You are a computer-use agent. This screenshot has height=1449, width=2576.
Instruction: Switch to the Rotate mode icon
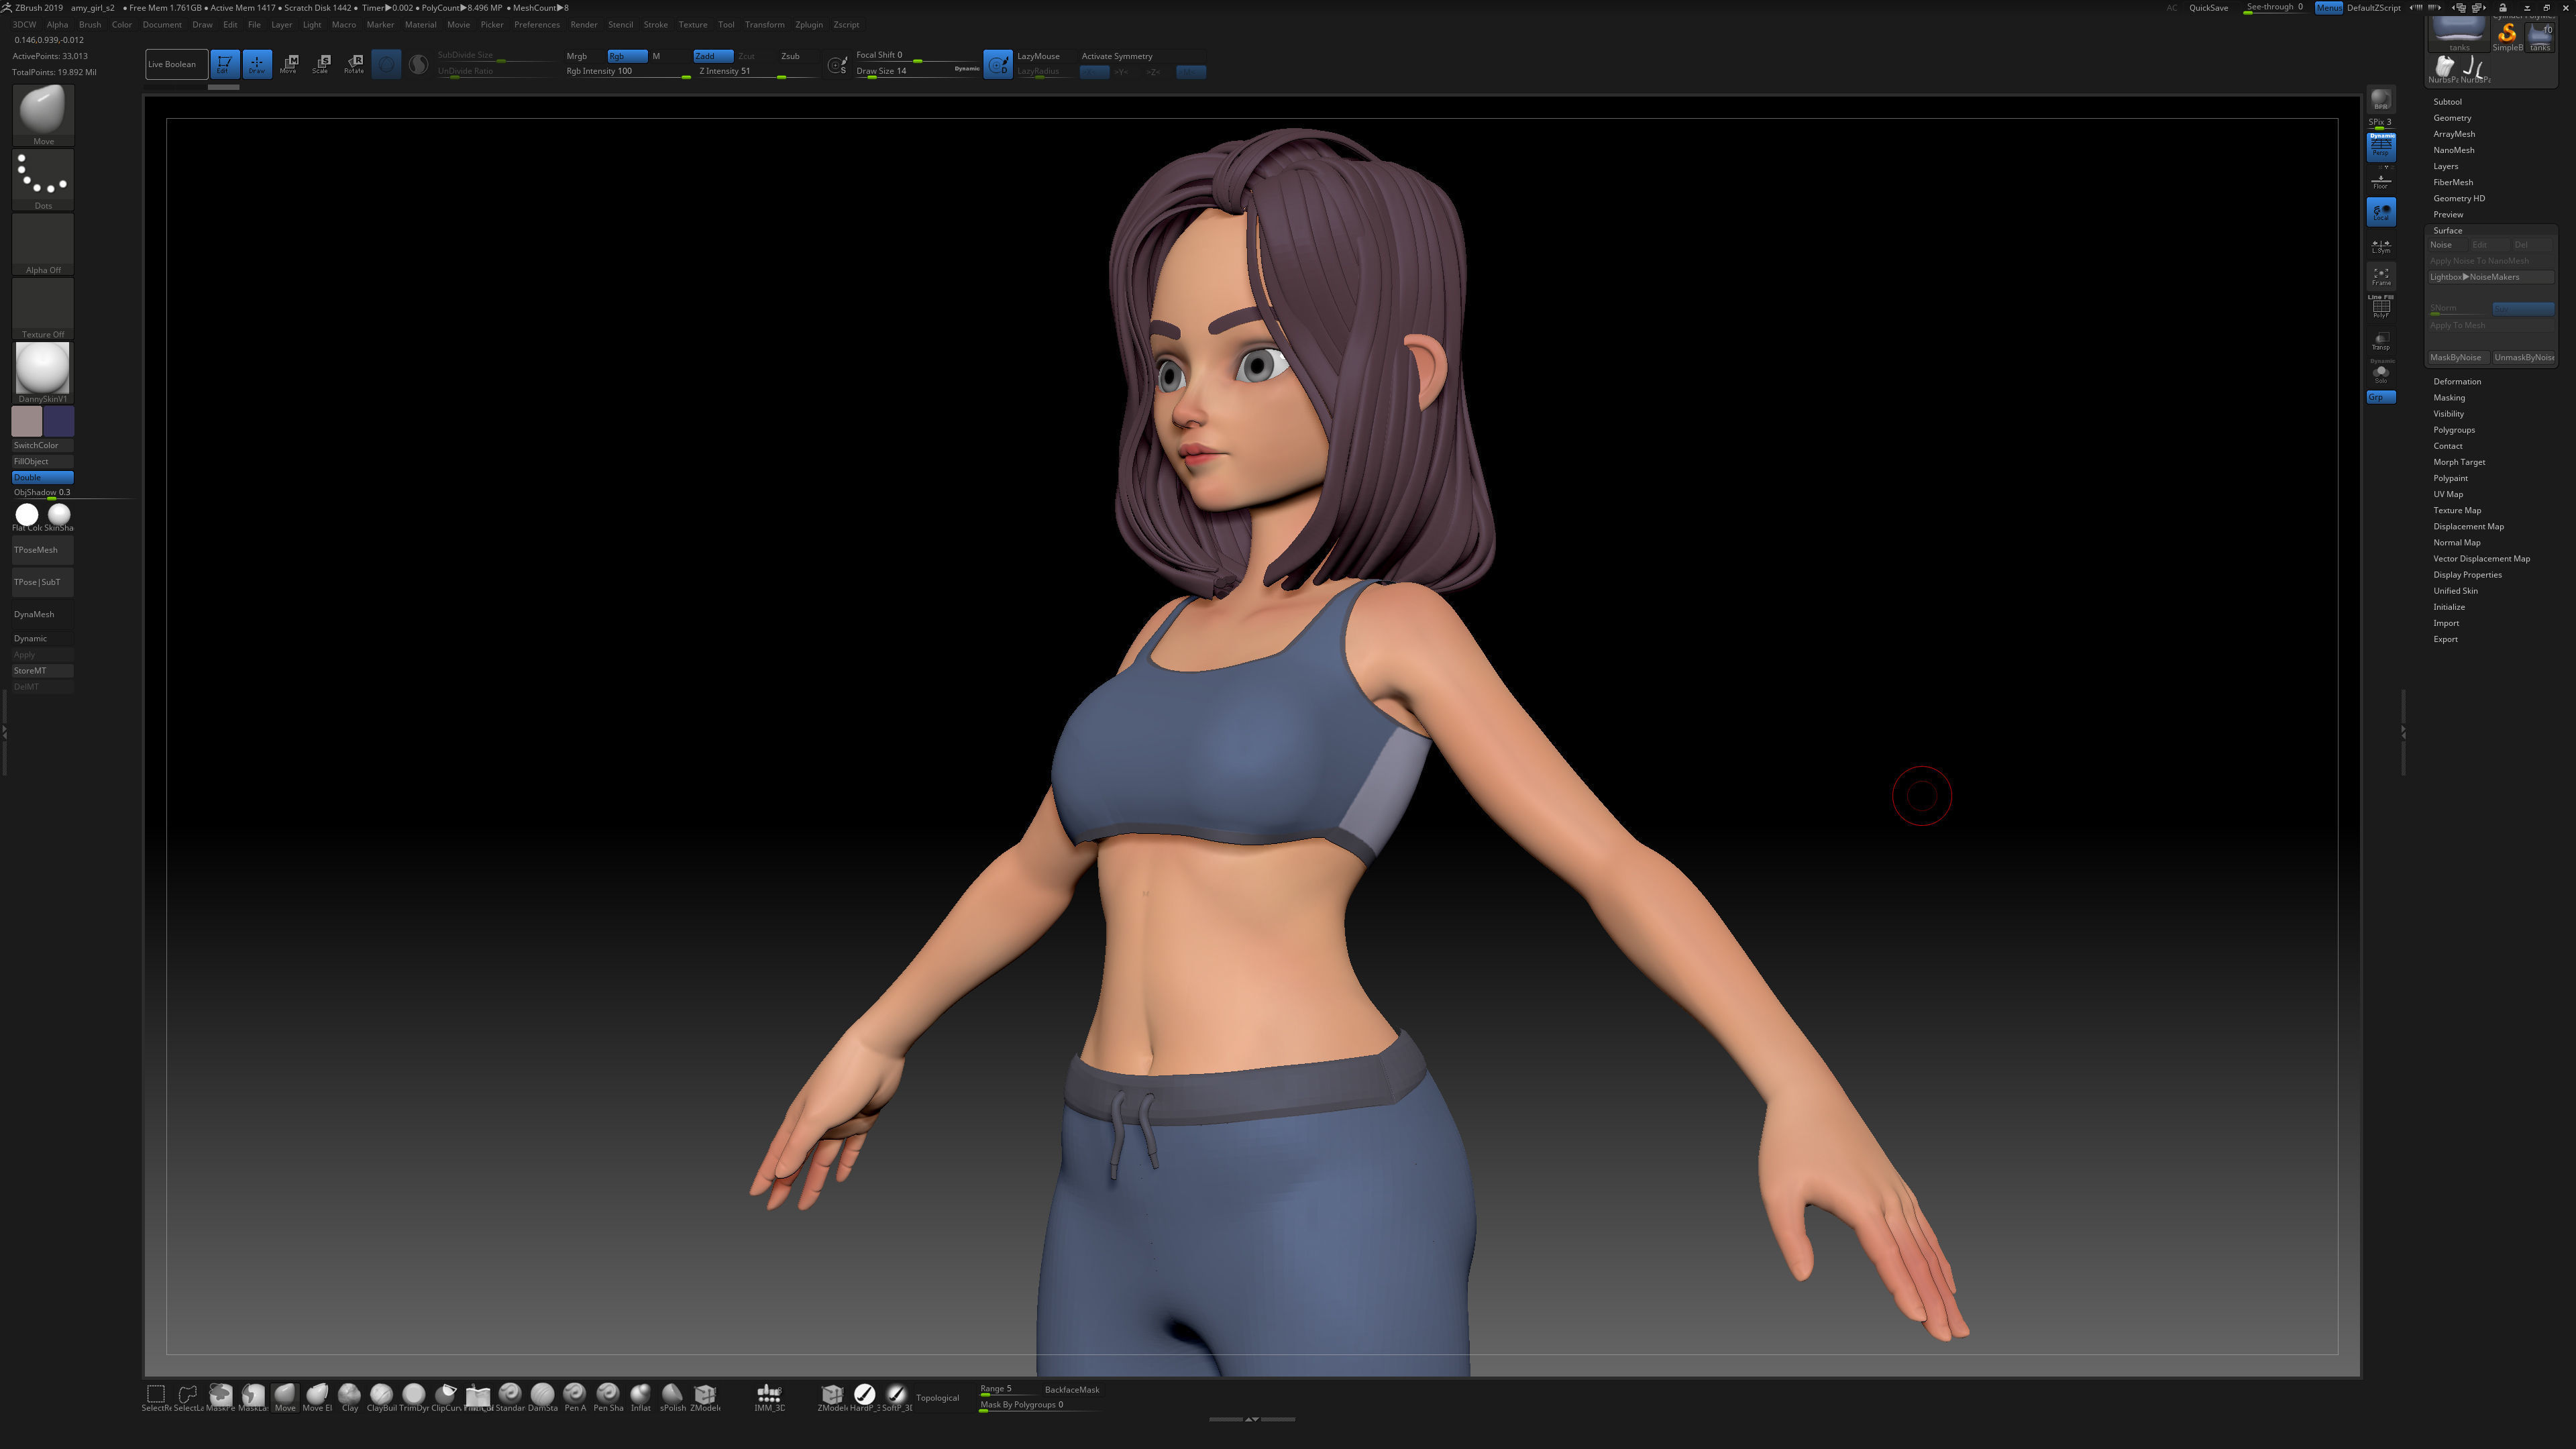tap(354, 64)
